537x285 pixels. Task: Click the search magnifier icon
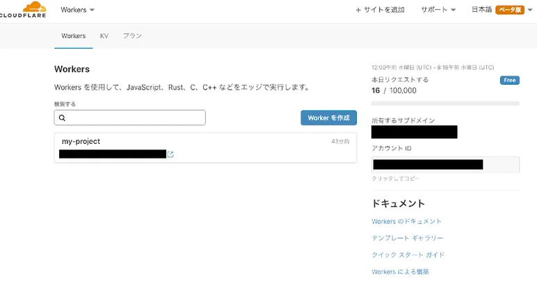click(62, 117)
